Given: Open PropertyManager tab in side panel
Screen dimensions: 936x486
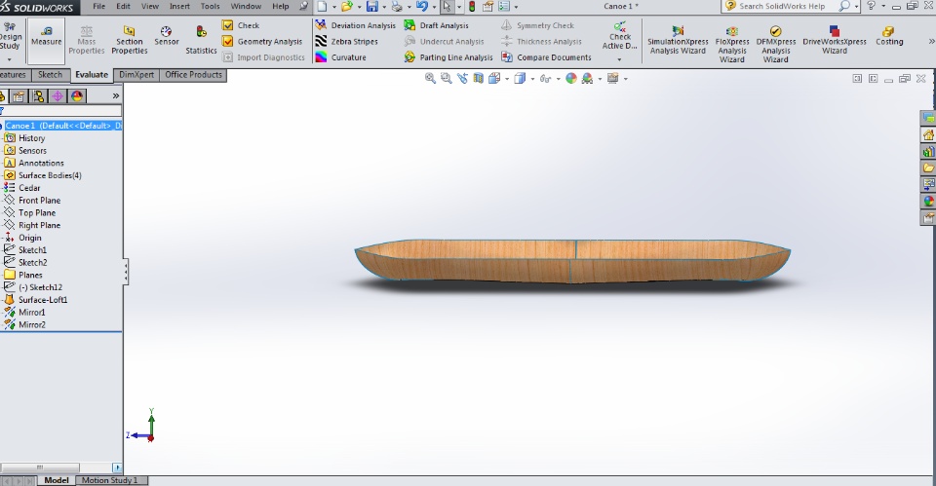Looking at the screenshot, I should point(19,96).
